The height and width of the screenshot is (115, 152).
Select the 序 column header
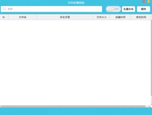point(4,17)
